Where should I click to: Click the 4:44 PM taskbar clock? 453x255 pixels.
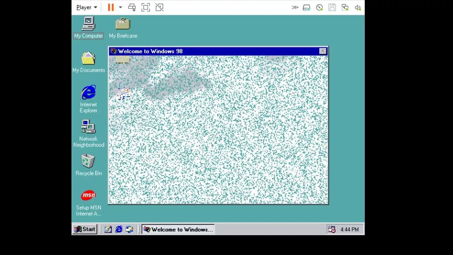tap(350, 229)
